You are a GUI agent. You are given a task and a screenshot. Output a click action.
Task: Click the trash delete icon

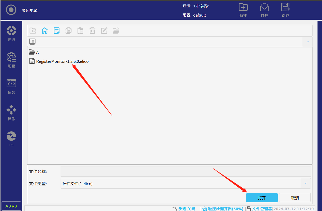click(x=92, y=31)
